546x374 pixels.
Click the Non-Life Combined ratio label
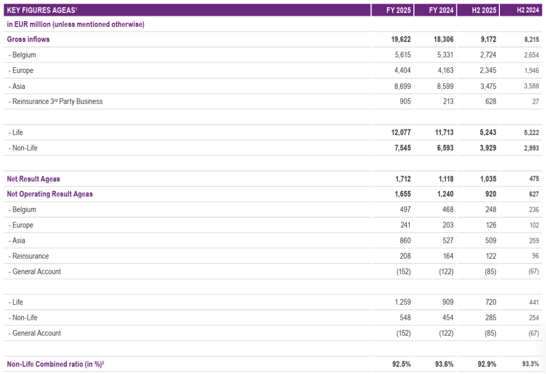pyautogui.click(x=56, y=364)
